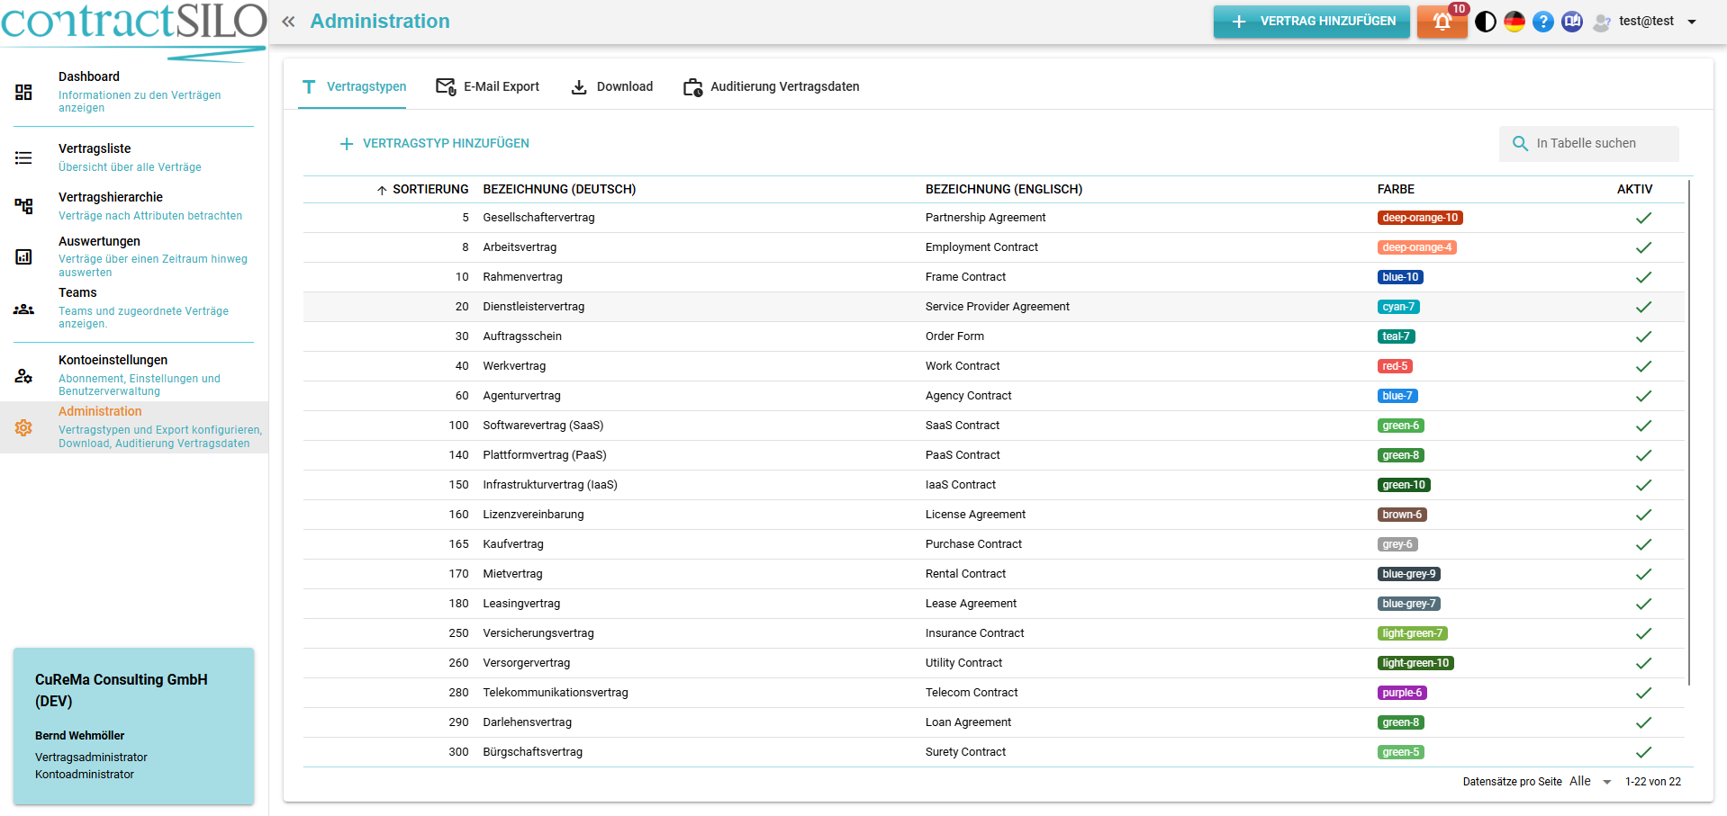
Task: Click the Teams group icon
Action: [x=23, y=309]
